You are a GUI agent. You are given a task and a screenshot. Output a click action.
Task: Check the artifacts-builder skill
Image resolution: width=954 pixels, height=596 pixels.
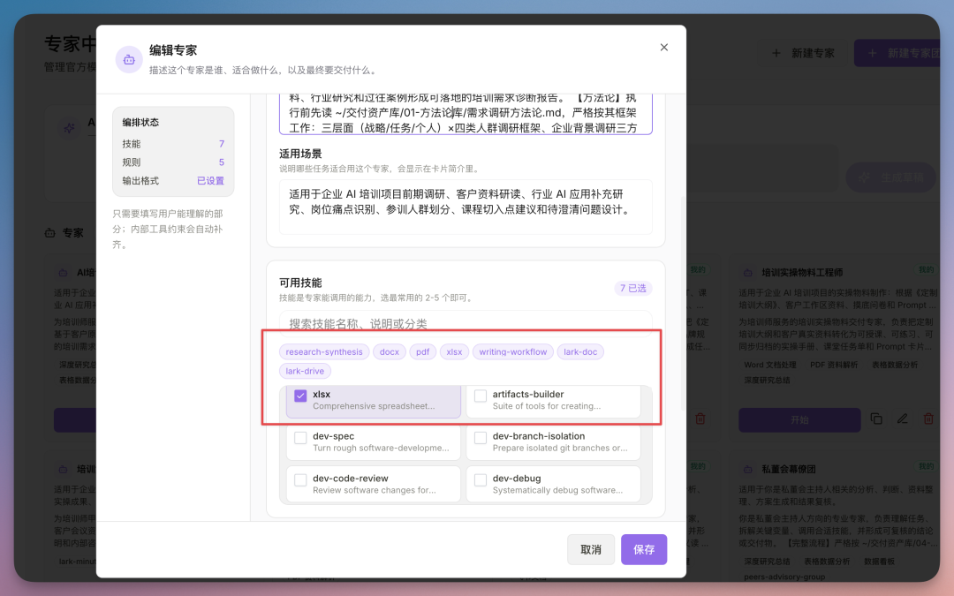point(480,396)
